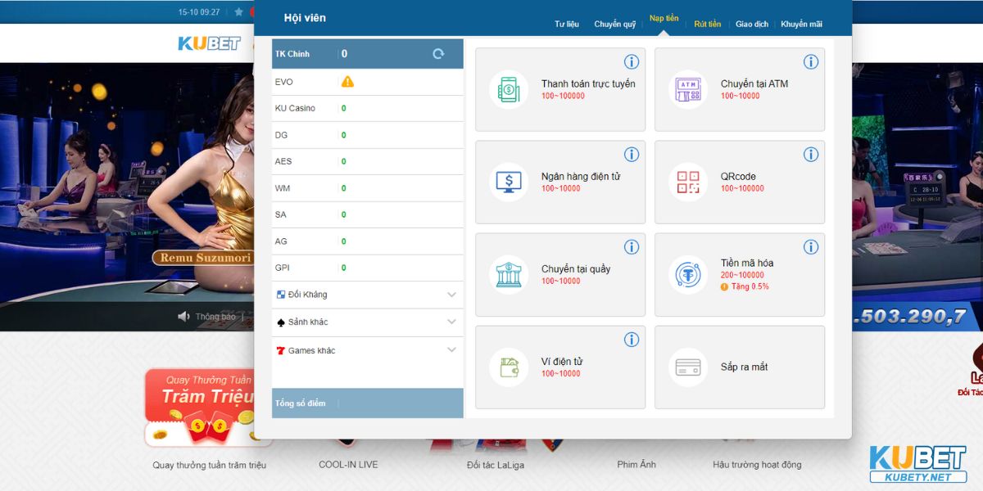Viewport: 983px width, 491px height.
Task: Click the e-banking monitor icon
Action: [x=509, y=182]
